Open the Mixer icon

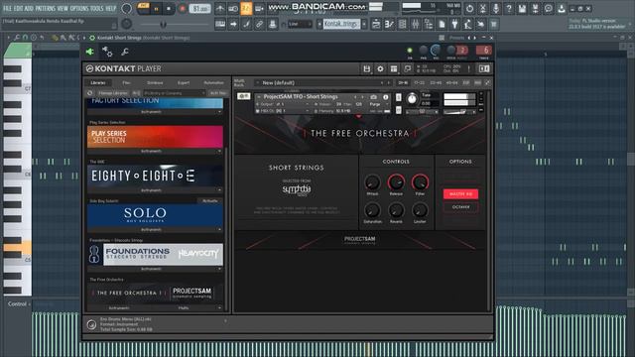416,24
